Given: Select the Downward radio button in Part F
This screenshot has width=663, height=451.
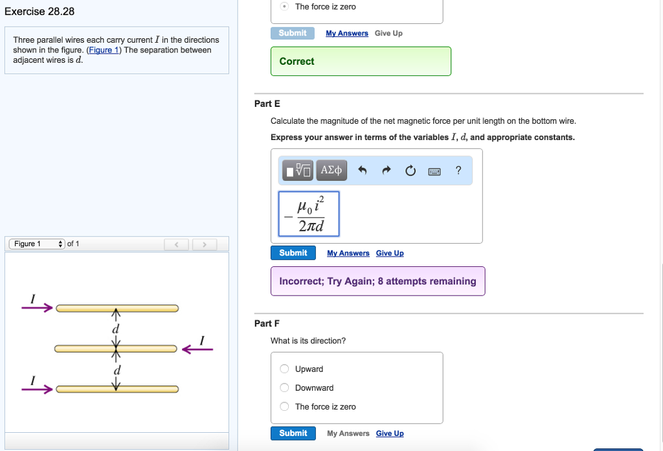Looking at the screenshot, I should coord(284,387).
